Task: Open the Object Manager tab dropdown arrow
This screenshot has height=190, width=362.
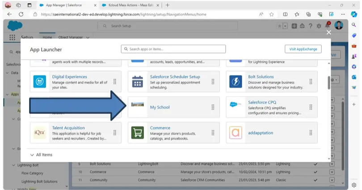Action: pyautogui.click(x=88, y=37)
